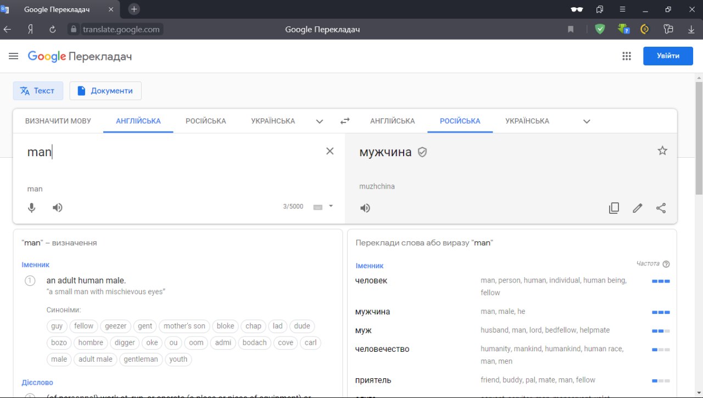Click the reverse translation "humanity"

pyautogui.click(x=495, y=349)
